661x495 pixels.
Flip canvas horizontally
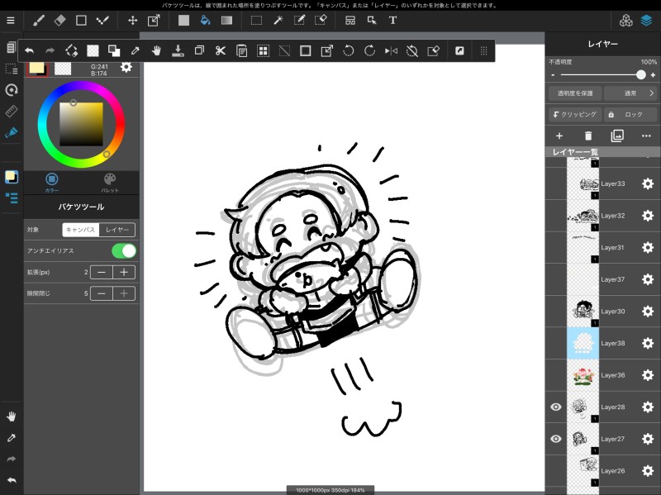tap(391, 51)
